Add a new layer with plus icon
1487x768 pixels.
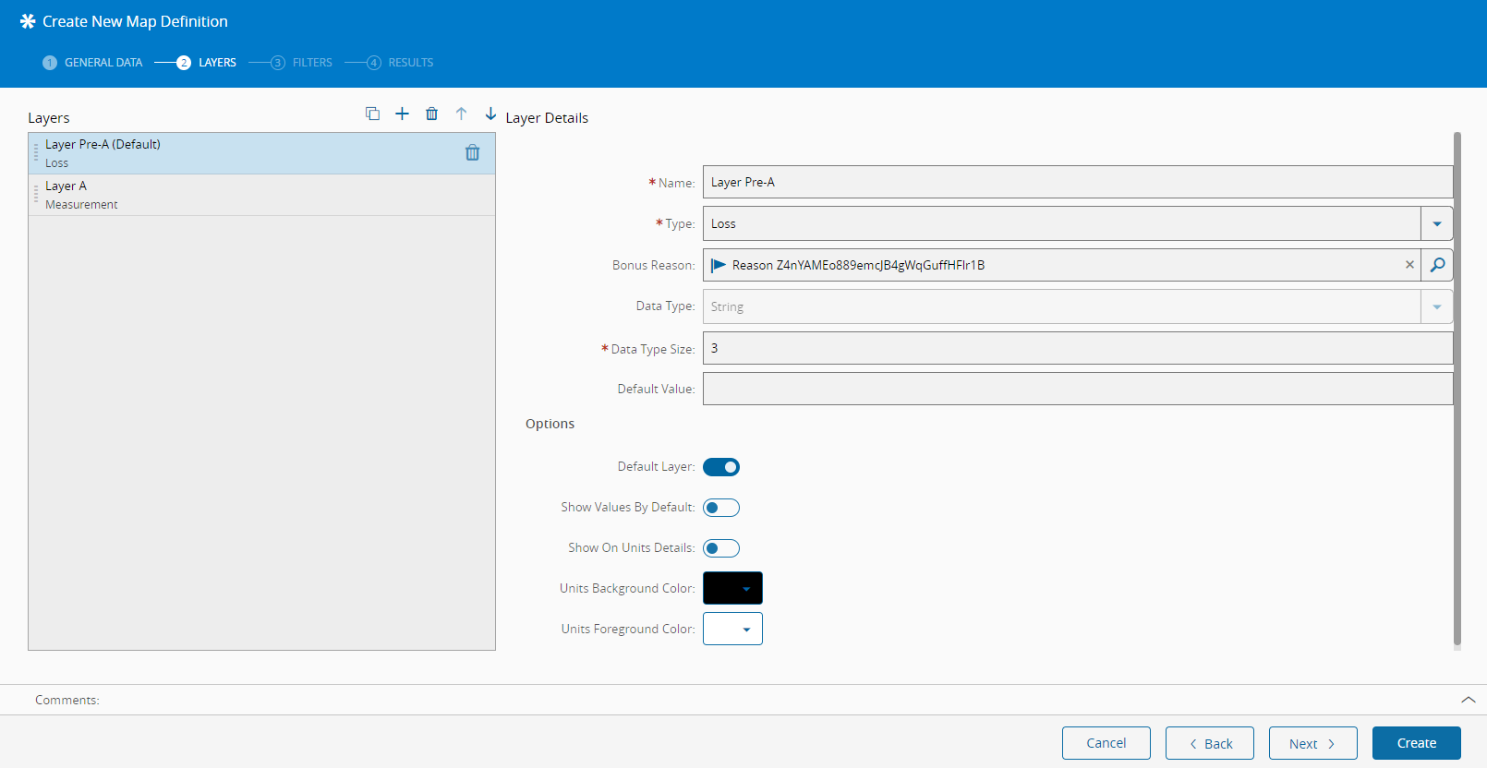click(x=402, y=114)
